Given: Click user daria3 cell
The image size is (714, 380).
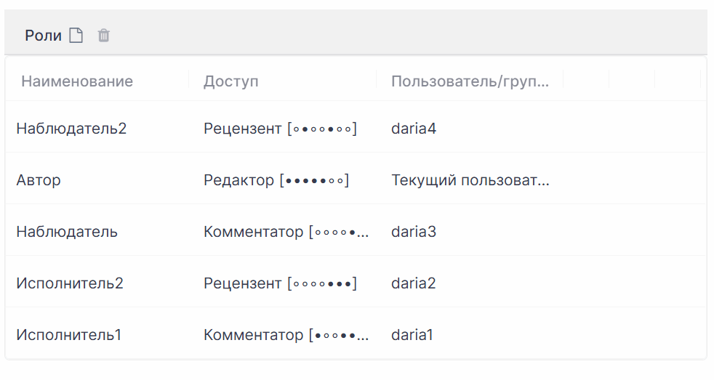Looking at the screenshot, I should (x=414, y=232).
